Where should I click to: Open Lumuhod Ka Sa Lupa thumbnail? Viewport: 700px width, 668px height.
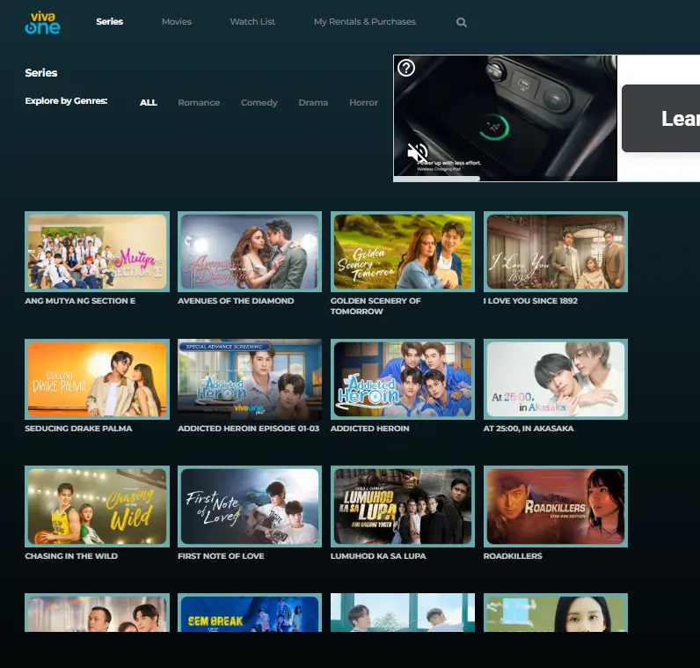[403, 506]
